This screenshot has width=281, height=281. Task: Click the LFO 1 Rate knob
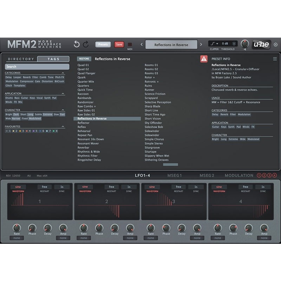point(17,228)
